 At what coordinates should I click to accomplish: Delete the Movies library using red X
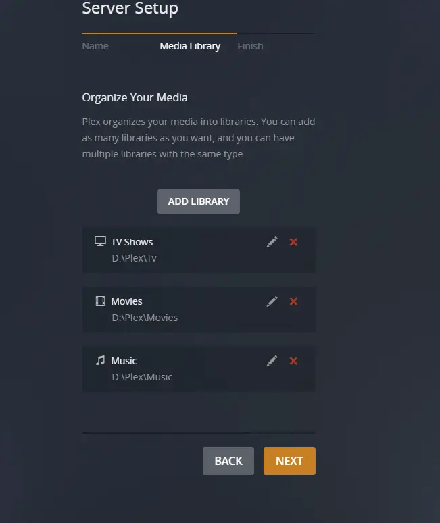pos(293,301)
